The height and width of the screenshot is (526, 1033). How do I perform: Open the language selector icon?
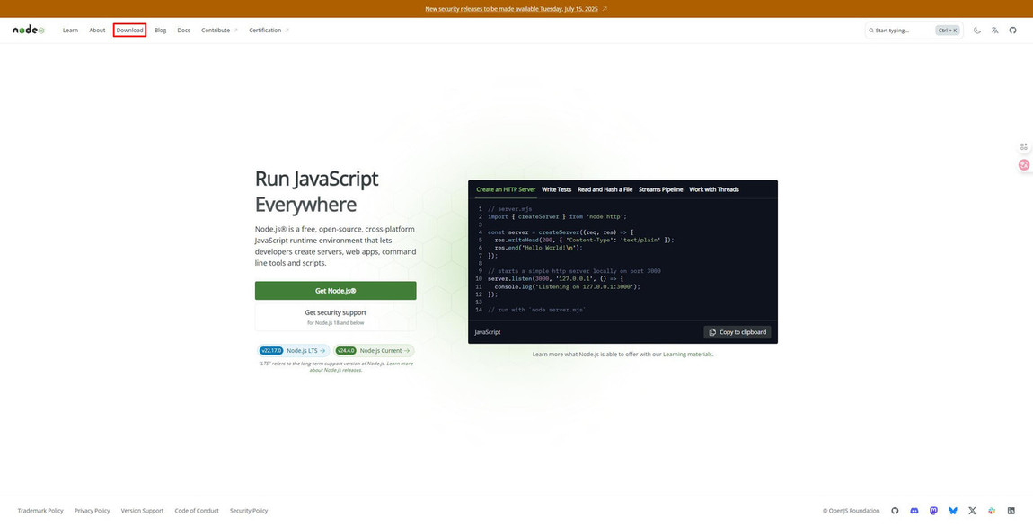tap(994, 31)
